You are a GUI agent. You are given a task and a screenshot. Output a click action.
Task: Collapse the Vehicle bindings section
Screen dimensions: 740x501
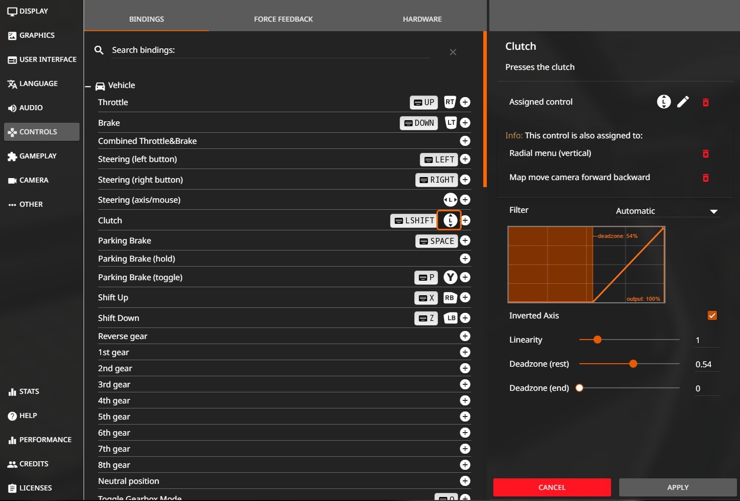88,87
